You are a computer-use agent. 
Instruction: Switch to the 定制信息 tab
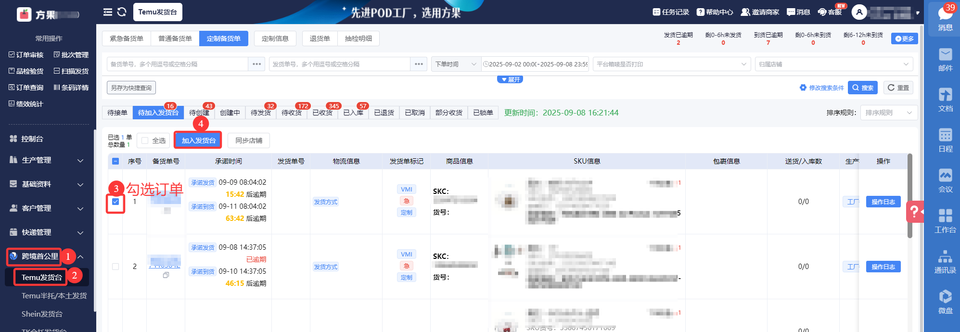coord(275,38)
